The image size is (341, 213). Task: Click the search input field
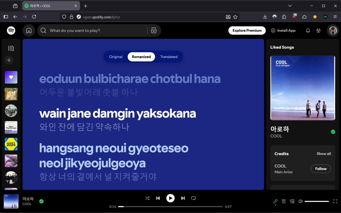click(97, 31)
